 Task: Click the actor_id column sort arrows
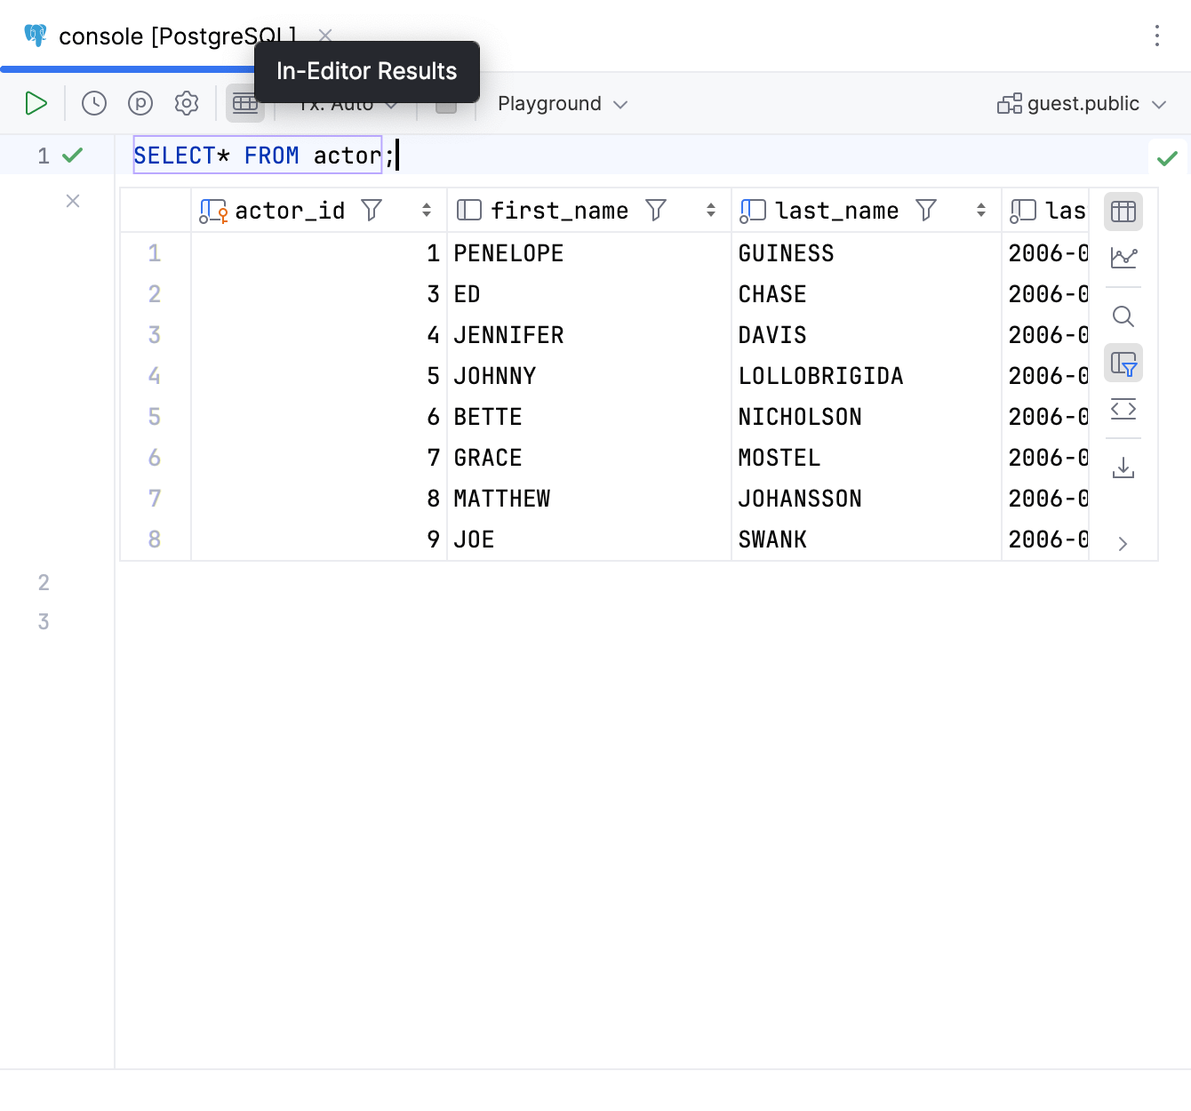coord(428,211)
